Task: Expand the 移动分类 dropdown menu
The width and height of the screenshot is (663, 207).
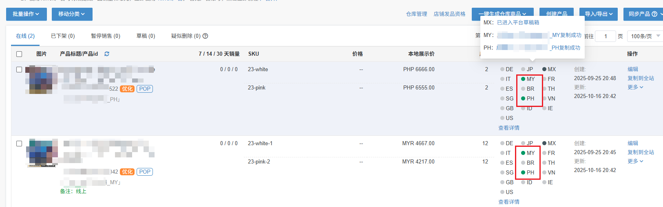Action: coord(72,14)
